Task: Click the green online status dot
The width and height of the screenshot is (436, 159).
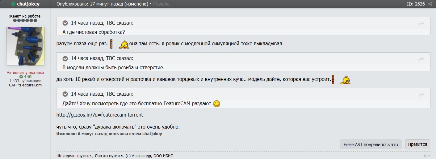Action: [x=13, y=4]
